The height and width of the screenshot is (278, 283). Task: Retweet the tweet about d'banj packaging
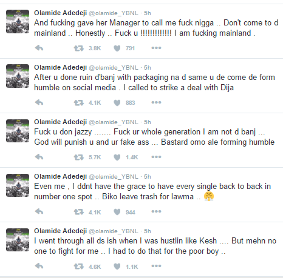(x=78, y=103)
